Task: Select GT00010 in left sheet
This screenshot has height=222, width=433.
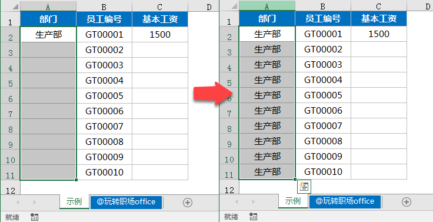Action: (104, 172)
